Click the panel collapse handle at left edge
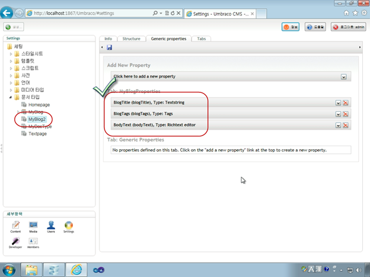 1,149
